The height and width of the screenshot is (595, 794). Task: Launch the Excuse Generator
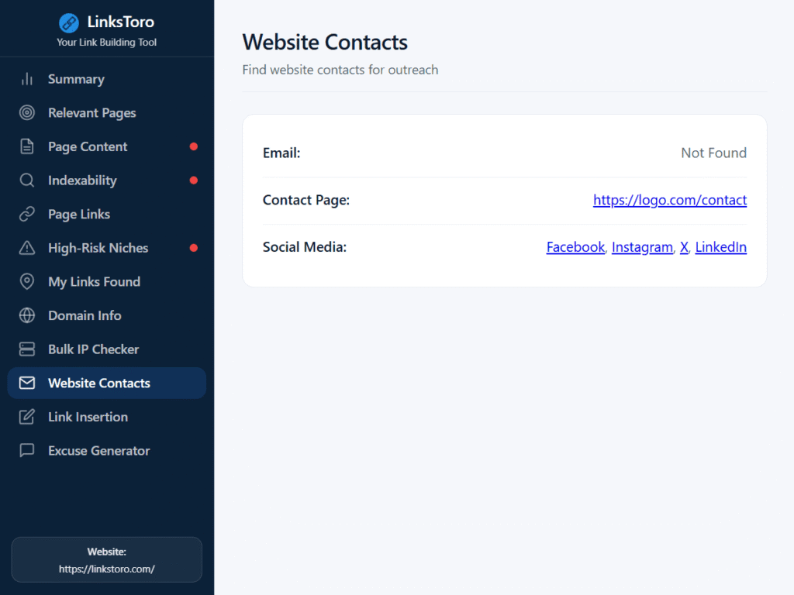pos(107,450)
